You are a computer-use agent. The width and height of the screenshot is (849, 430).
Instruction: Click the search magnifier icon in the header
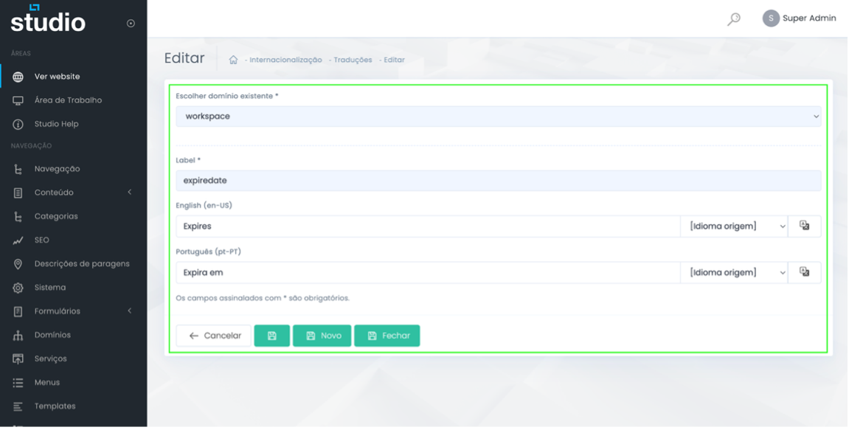click(734, 18)
